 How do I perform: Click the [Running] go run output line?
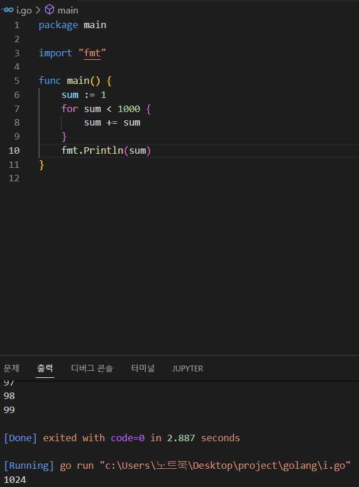[177, 465]
